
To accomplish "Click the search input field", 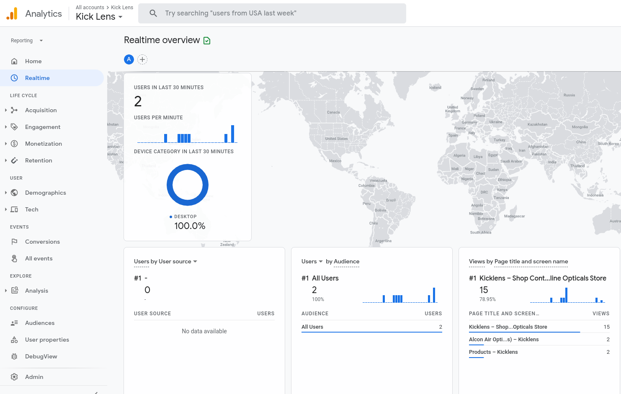I will point(272,13).
